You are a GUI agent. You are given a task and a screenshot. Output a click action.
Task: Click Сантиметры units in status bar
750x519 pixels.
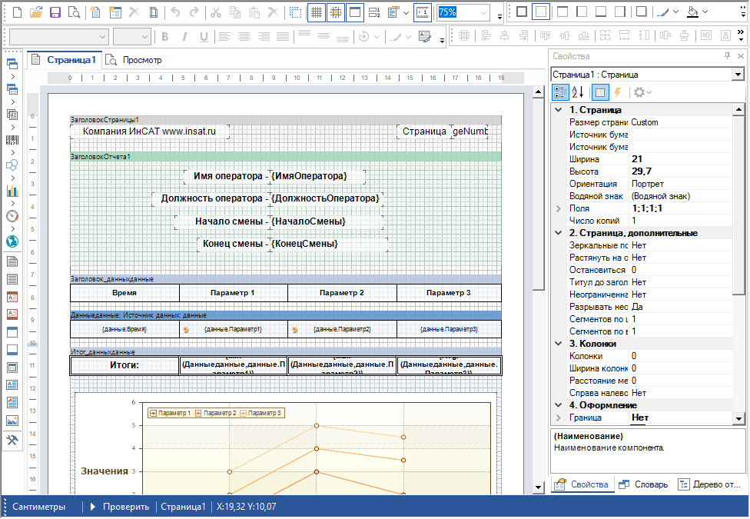38,507
